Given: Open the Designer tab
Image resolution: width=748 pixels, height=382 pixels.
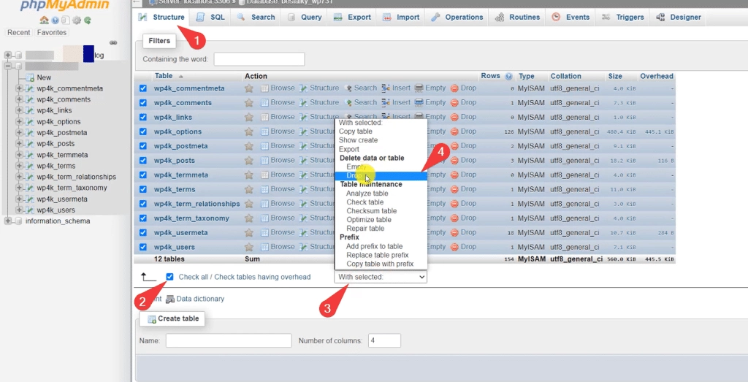Looking at the screenshot, I should click(x=679, y=18).
